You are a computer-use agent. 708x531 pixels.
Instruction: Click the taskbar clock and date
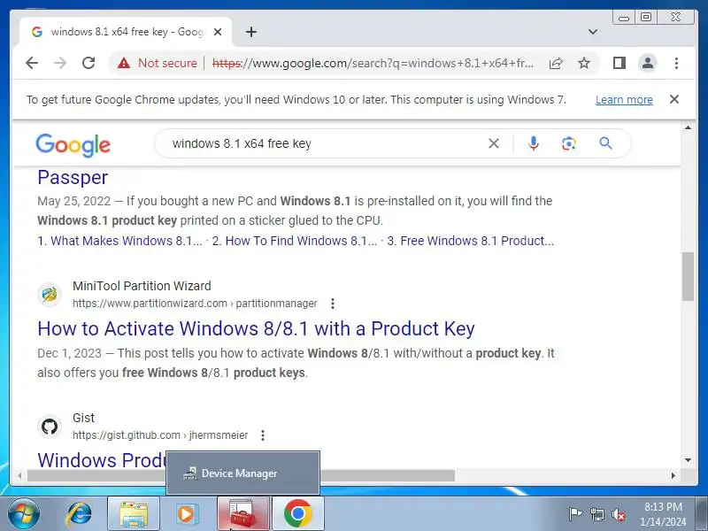(663, 514)
